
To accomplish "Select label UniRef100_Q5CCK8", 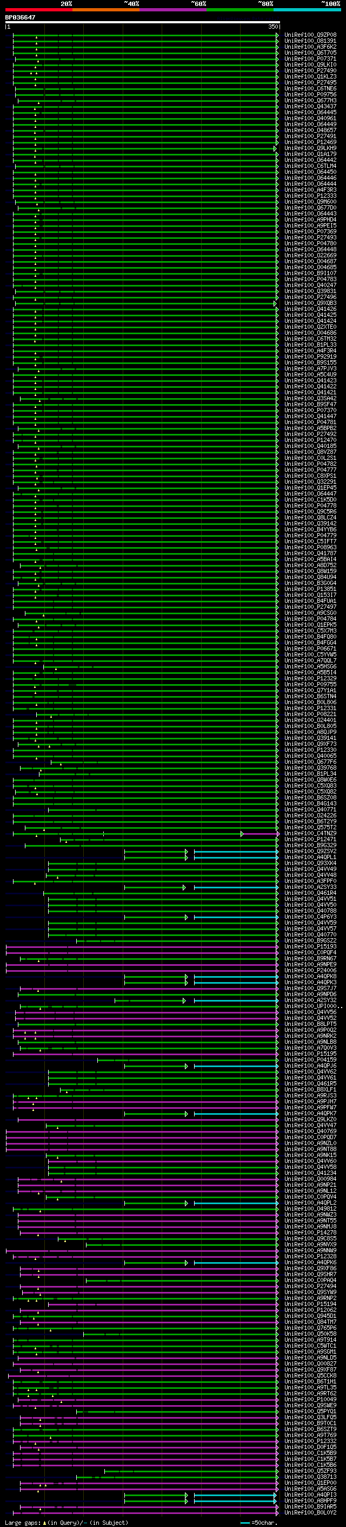I will pyautogui.click(x=310, y=1376).
